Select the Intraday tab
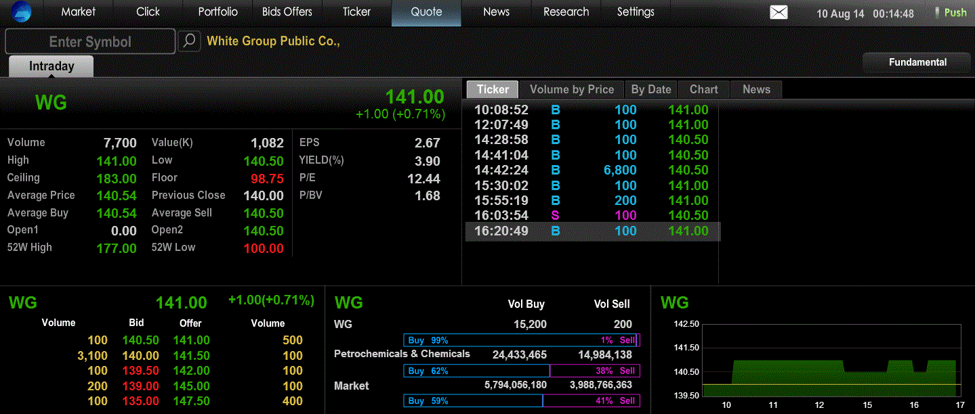Viewport: 975px width, 414px height. [x=51, y=66]
